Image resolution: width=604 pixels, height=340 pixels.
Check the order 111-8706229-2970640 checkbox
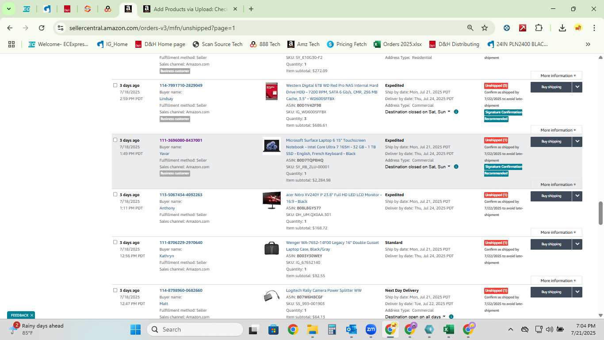[115, 242]
